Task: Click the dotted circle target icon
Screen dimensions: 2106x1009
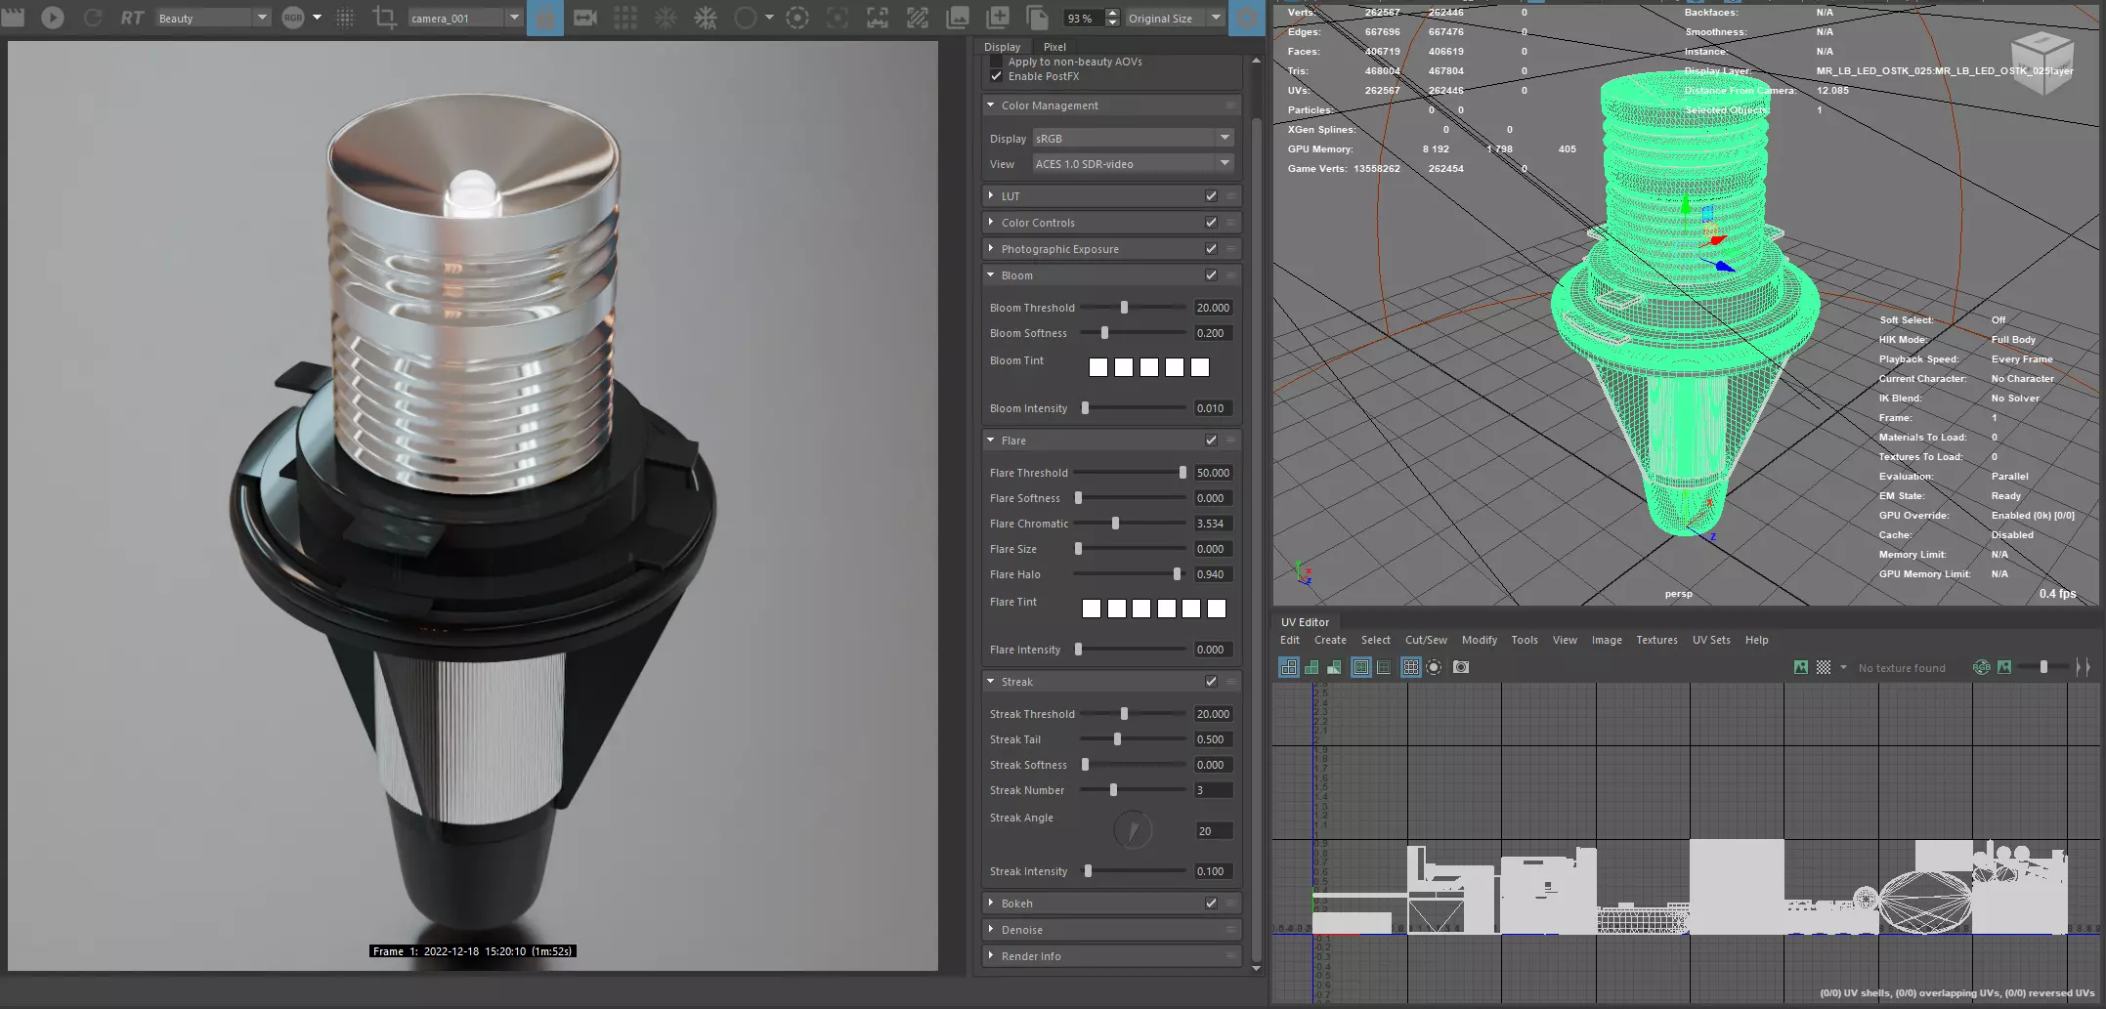Action: click(797, 18)
